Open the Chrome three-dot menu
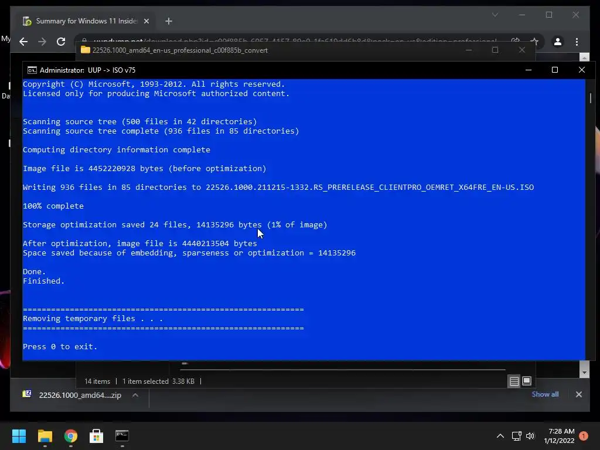Screen dimensions: 600x450 577,42
